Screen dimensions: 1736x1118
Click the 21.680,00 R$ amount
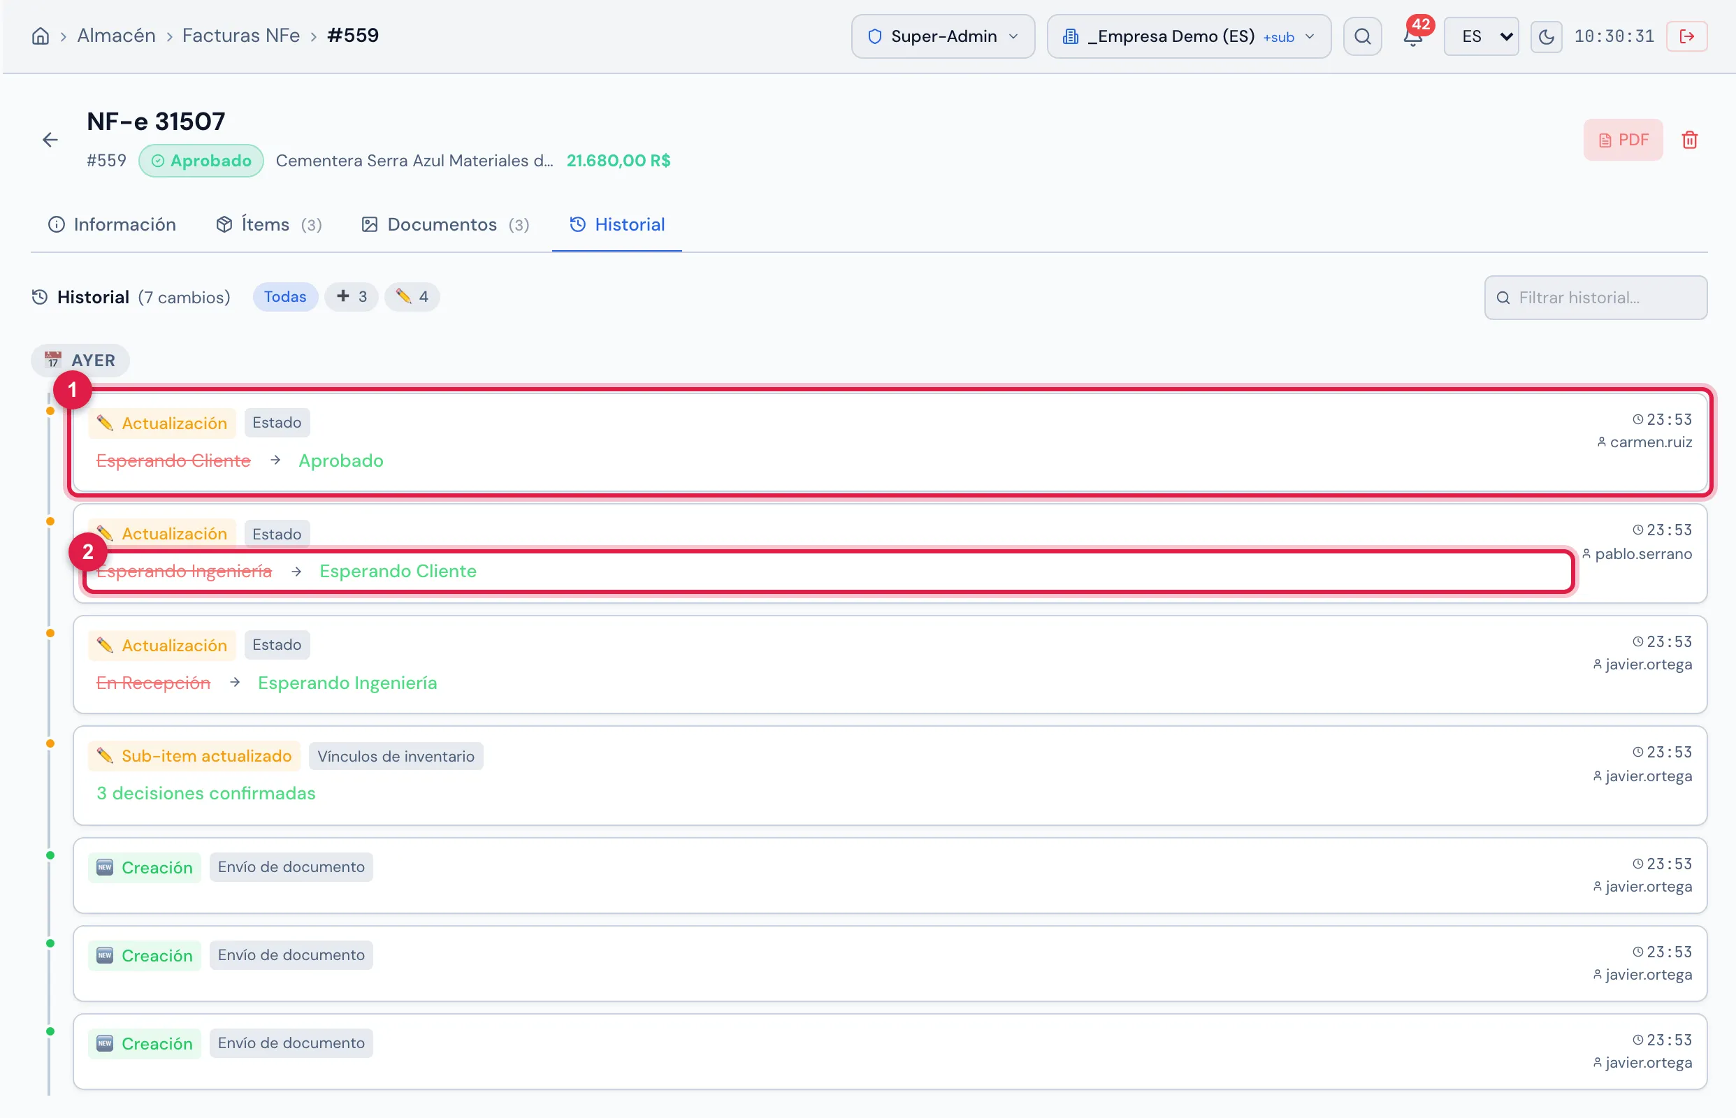(619, 161)
